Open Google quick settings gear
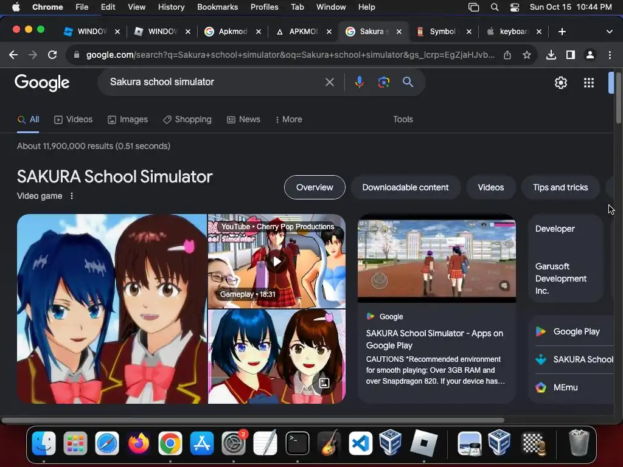Screen dimensions: 623x467 560,83
